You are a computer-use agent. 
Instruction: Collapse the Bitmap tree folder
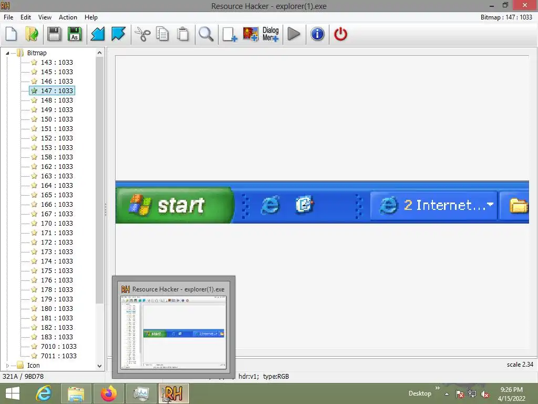tap(7, 53)
